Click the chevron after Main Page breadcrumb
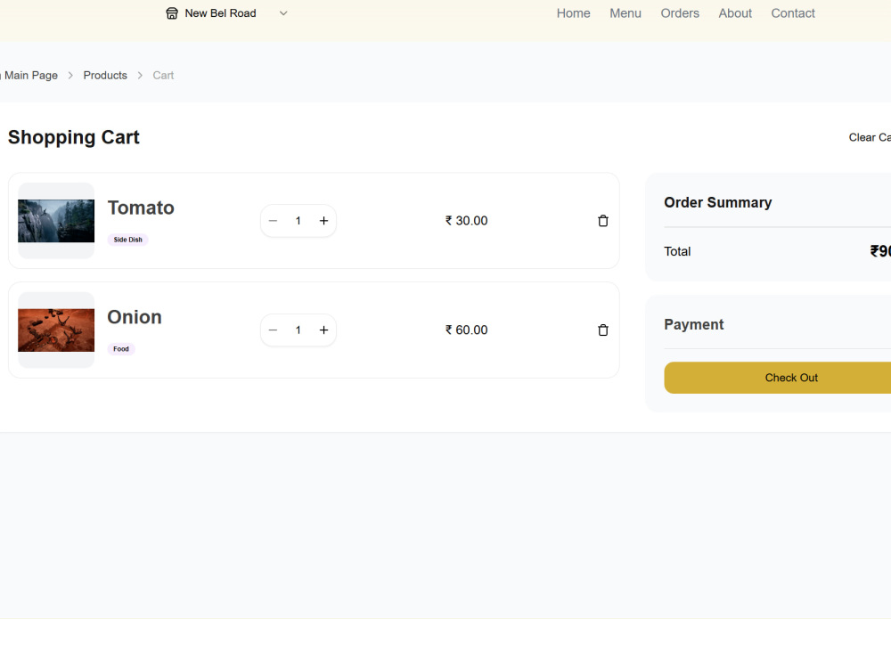 click(x=70, y=75)
